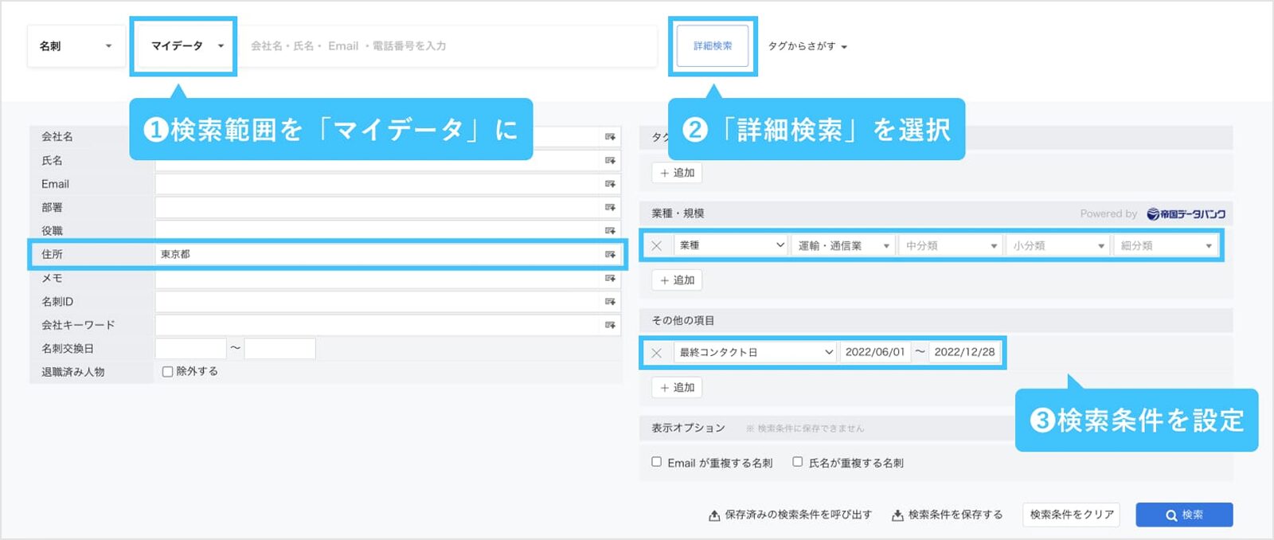The width and height of the screenshot is (1274, 540).
Task: Open the 最終コンタクト日 dropdown
Action: pyautogui.click(x=755, y=352)
